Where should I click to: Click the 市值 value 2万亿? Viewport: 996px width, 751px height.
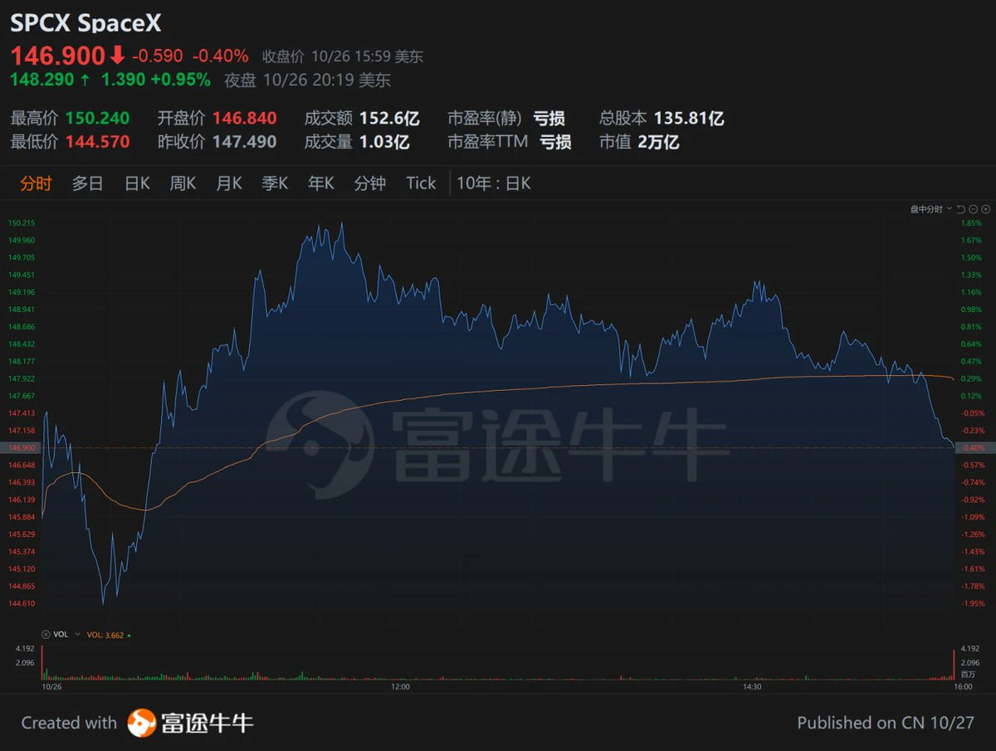tap(658, 142)
